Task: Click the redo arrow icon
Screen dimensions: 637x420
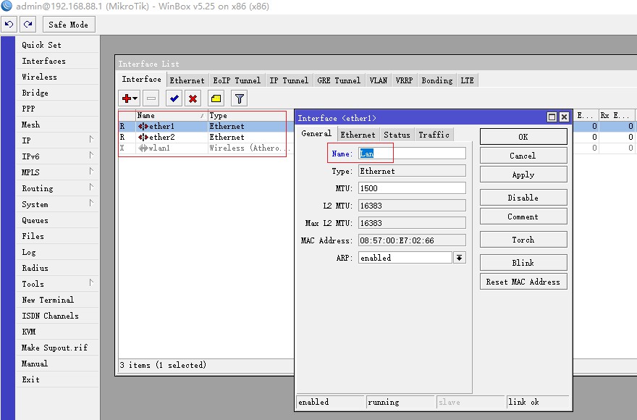Action: (x=28, y=24)
